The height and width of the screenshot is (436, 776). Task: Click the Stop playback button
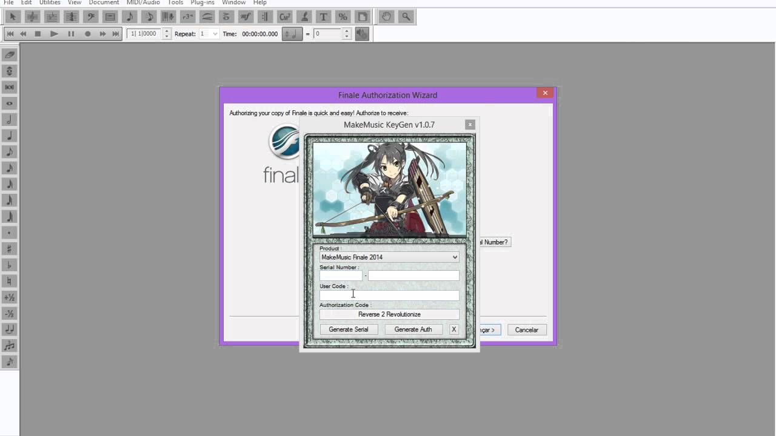pyautogui.click(x=38, y=34)
